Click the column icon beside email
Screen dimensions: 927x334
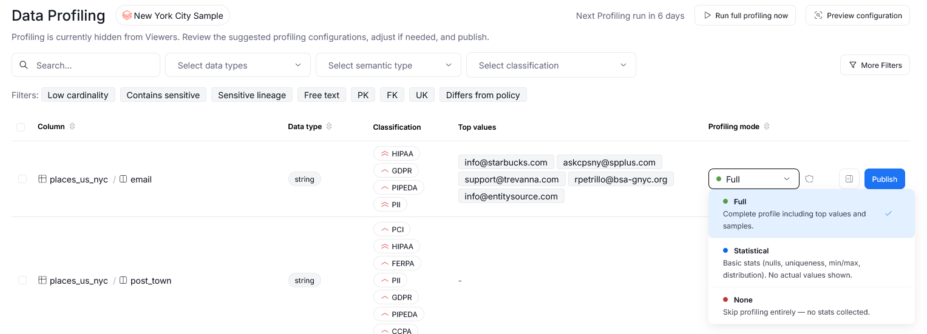pos(123,179)
